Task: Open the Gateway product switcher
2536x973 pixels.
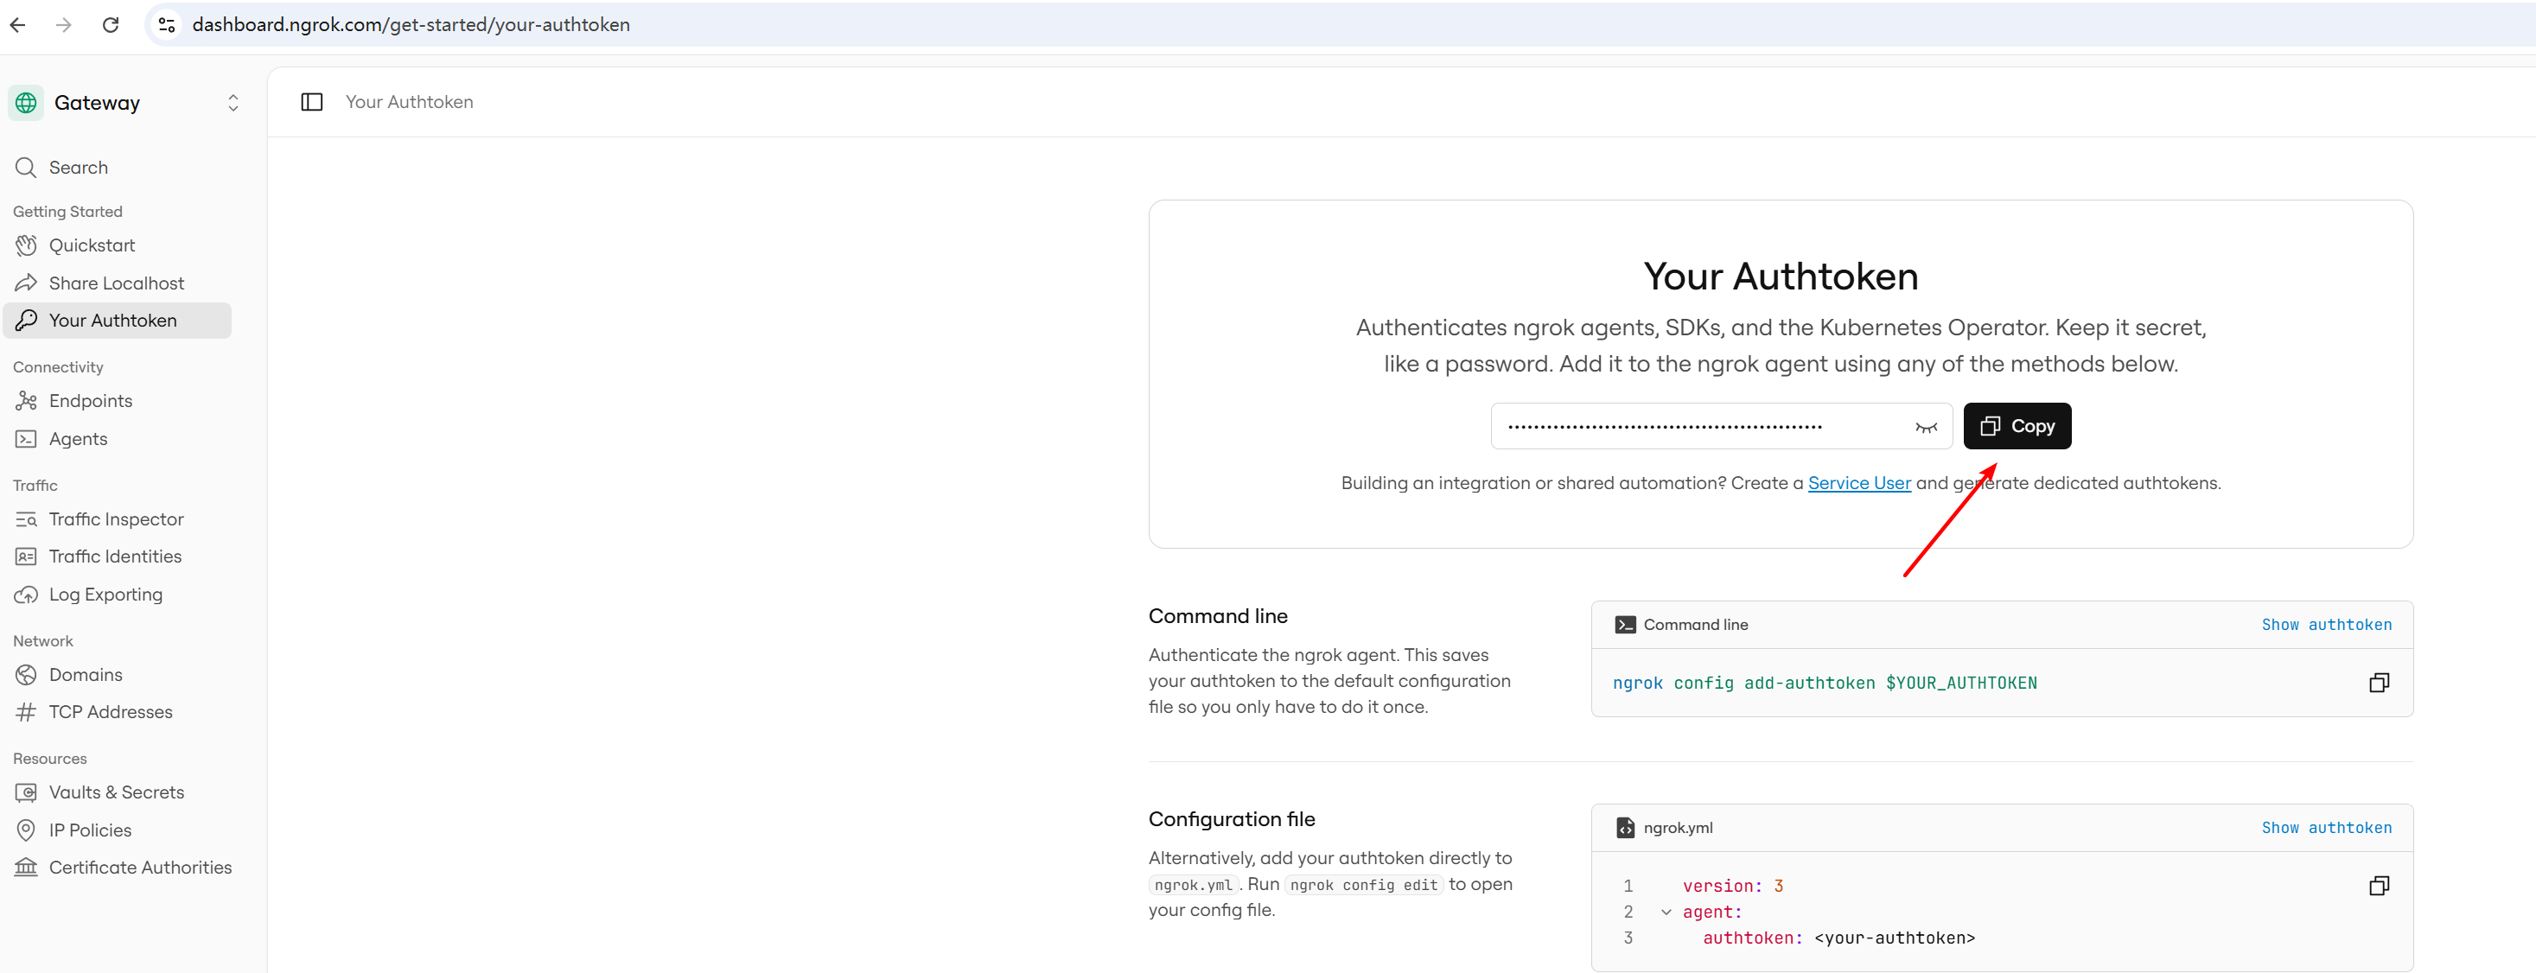Action: (x=233, y=104)
